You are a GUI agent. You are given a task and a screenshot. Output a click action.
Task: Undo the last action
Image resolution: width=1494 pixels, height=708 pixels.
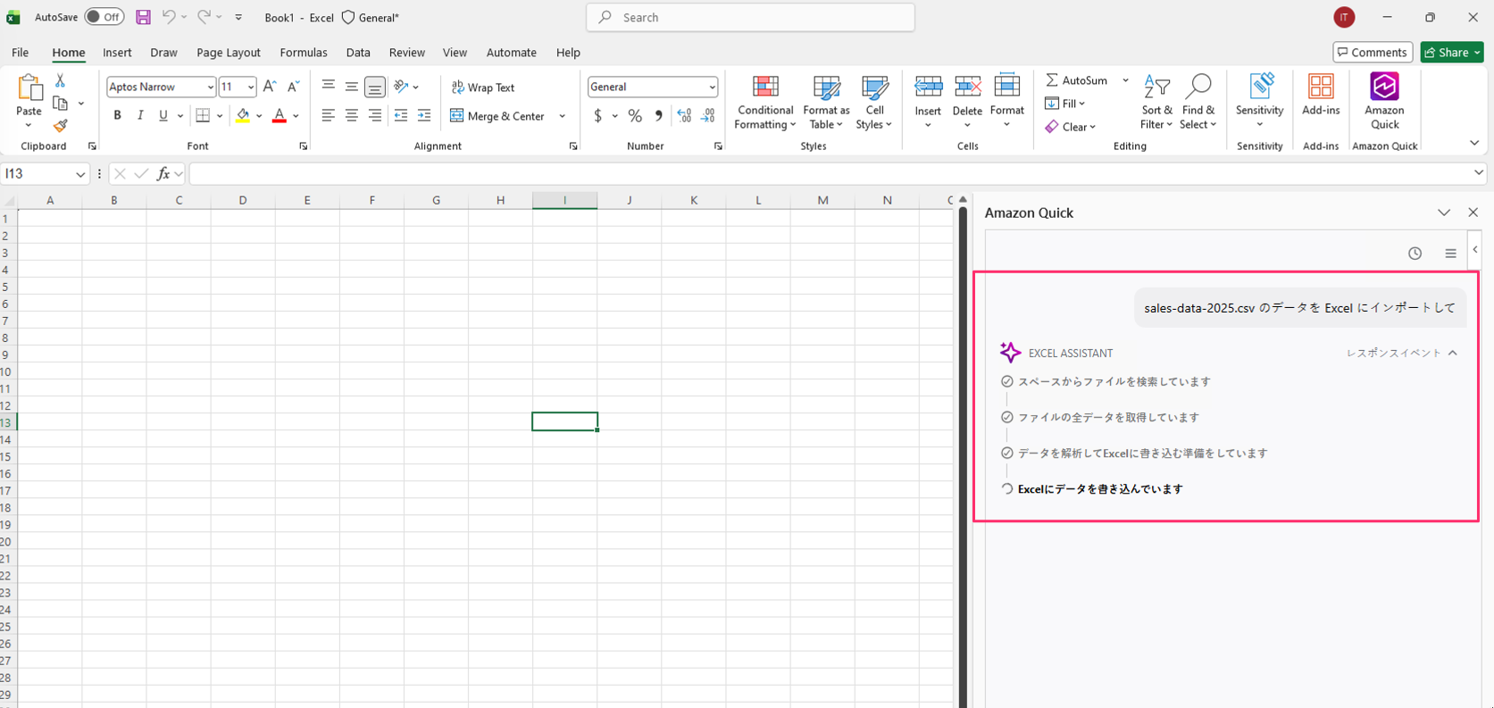(168, 17)
